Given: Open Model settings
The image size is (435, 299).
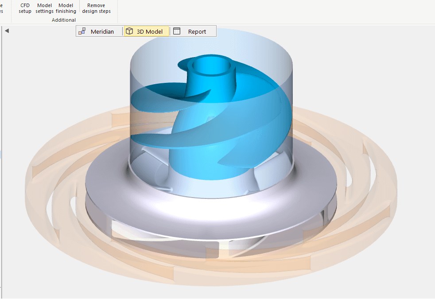Looking at the screenshot, I should pos(44,8).
